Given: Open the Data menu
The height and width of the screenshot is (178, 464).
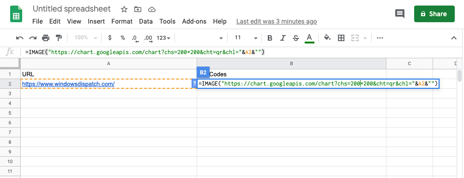Looking at the screenshot, I should click(x=146, y=21).
